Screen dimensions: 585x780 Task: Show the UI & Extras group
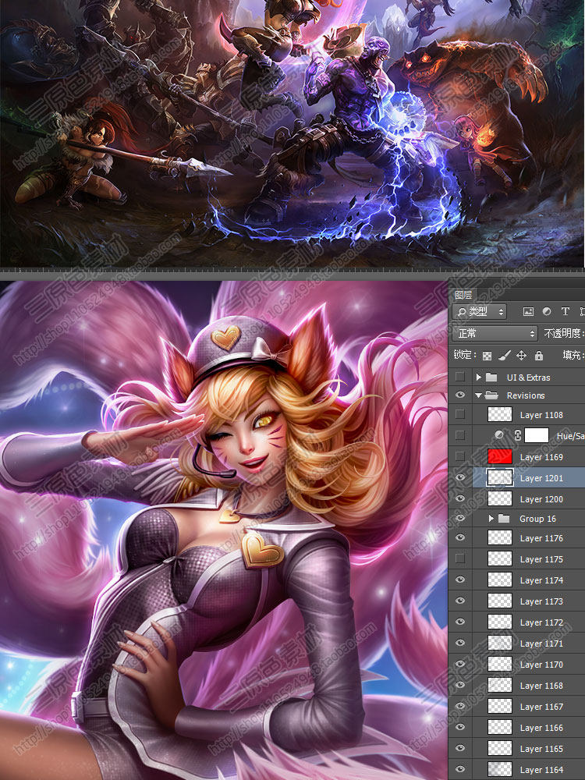click(460, 377)
